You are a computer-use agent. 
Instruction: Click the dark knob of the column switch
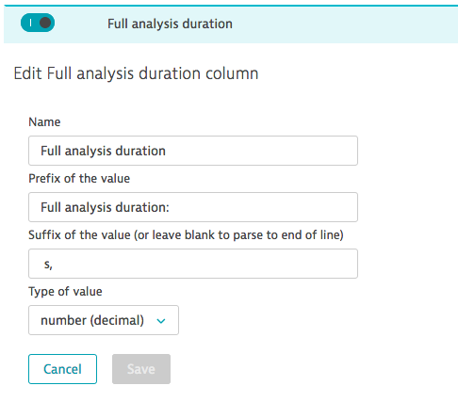click(x=45, y=23)
